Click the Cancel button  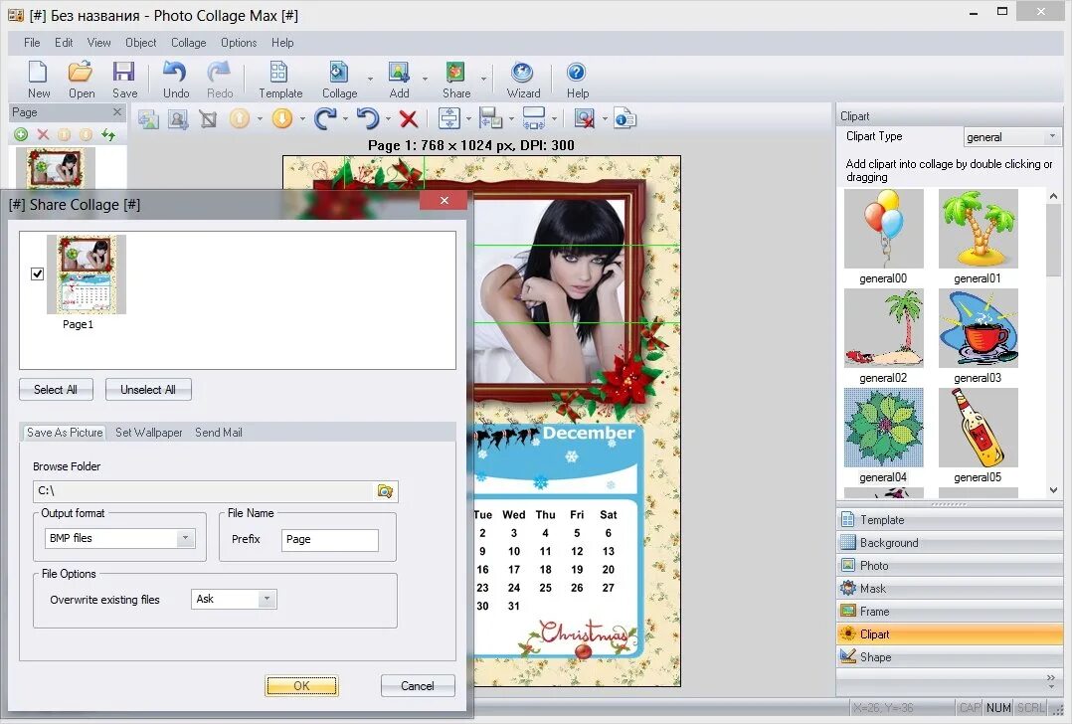tap(418, 686)
